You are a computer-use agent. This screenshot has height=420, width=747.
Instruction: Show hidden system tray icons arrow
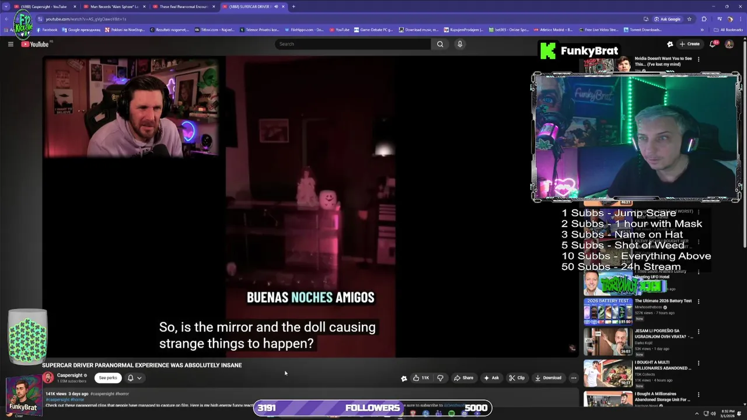pos(697,414)
